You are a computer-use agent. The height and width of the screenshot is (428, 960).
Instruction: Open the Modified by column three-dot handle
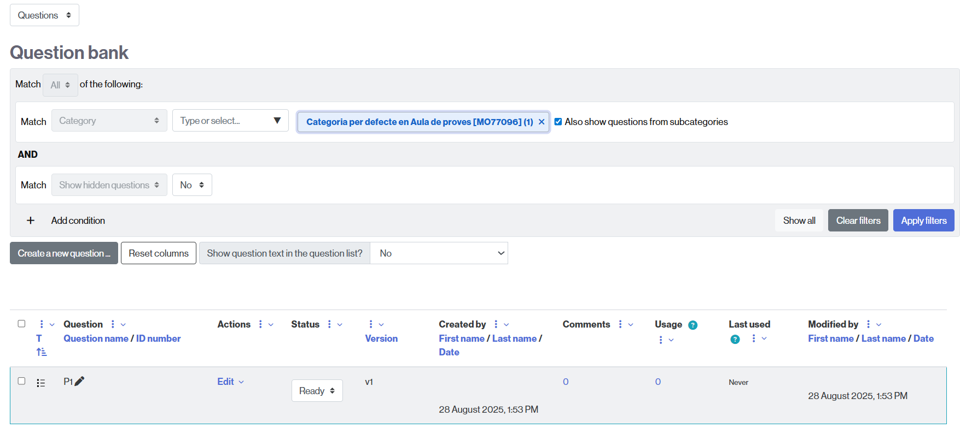pyautogui.click(x=868, y=324)
